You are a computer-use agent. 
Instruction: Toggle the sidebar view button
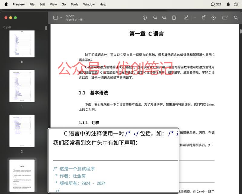[x=56, y=18]
